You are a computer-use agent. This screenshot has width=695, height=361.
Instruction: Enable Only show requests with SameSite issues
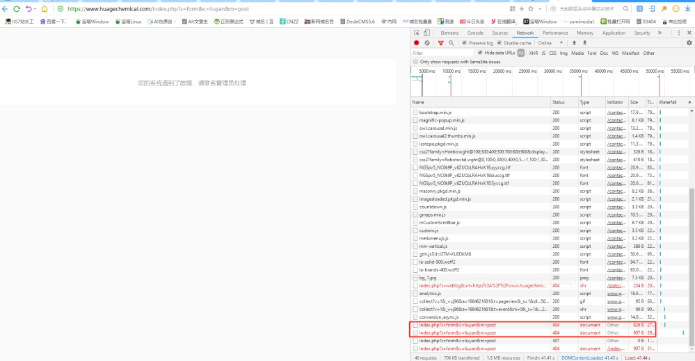(x=415, y=62)
